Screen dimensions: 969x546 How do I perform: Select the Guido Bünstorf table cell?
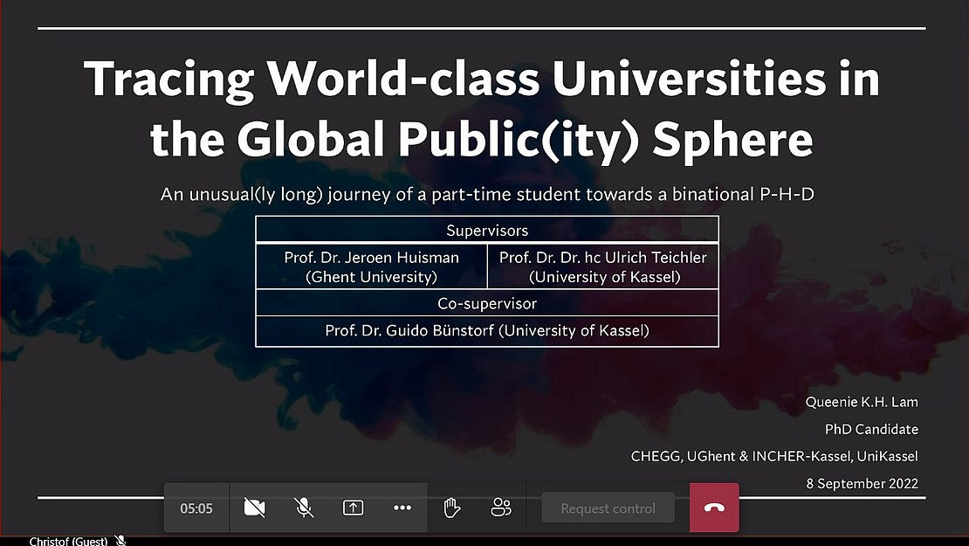[x=486, y=330]
